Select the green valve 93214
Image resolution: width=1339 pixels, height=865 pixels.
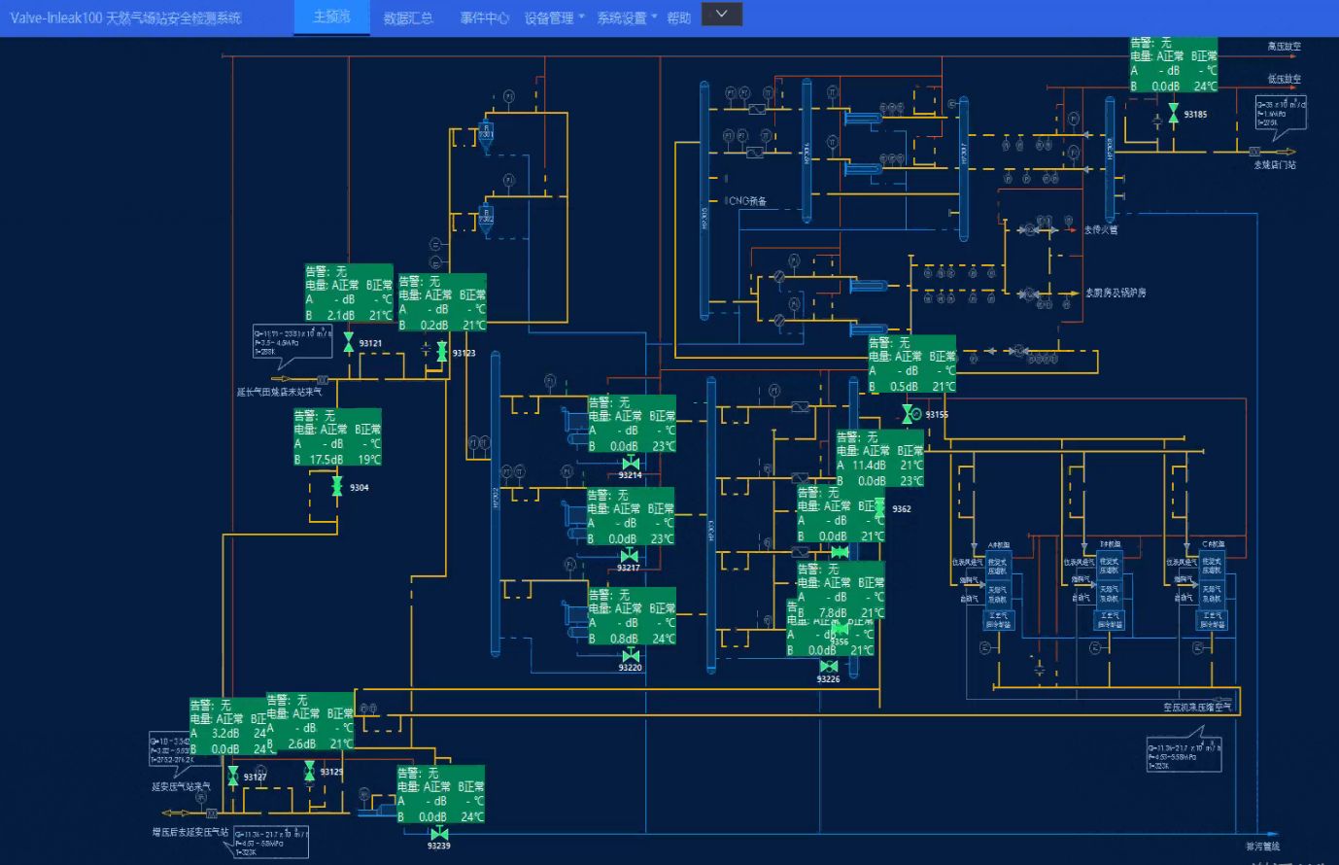point(630,464)
